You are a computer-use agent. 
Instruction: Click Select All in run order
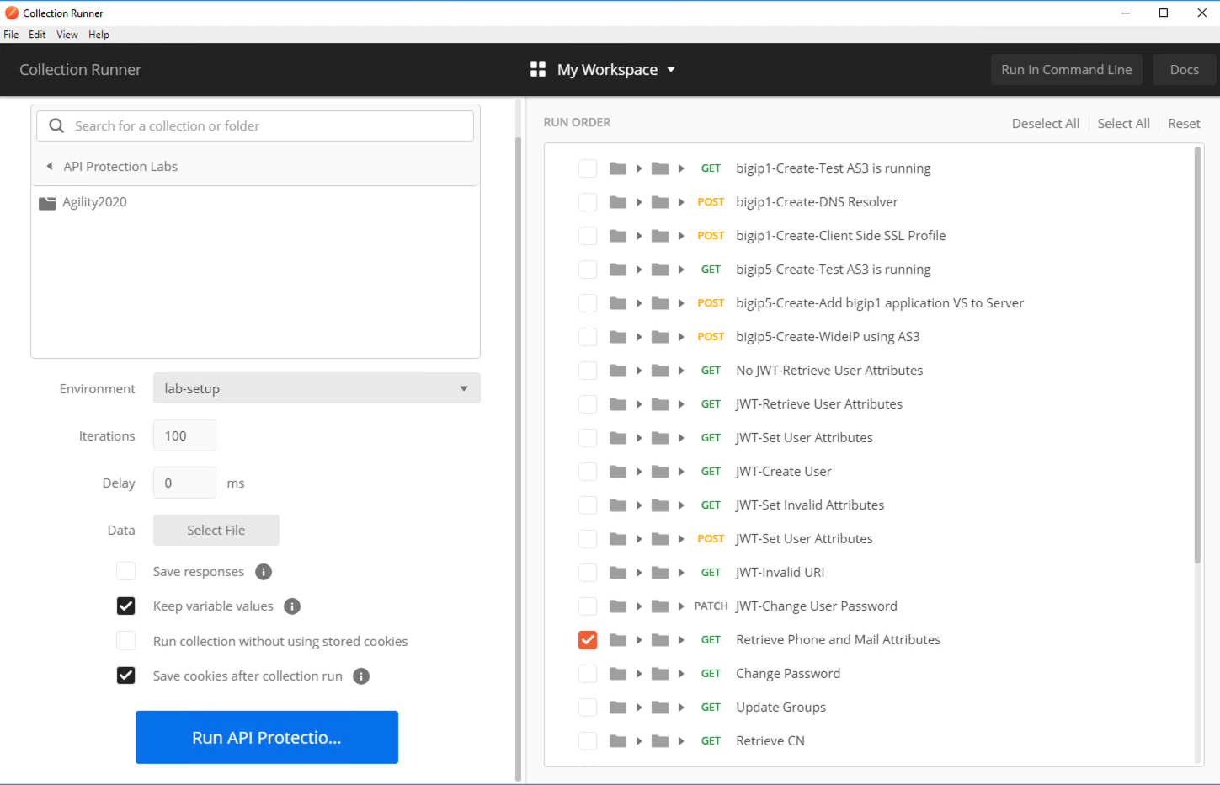point(1123,123)
